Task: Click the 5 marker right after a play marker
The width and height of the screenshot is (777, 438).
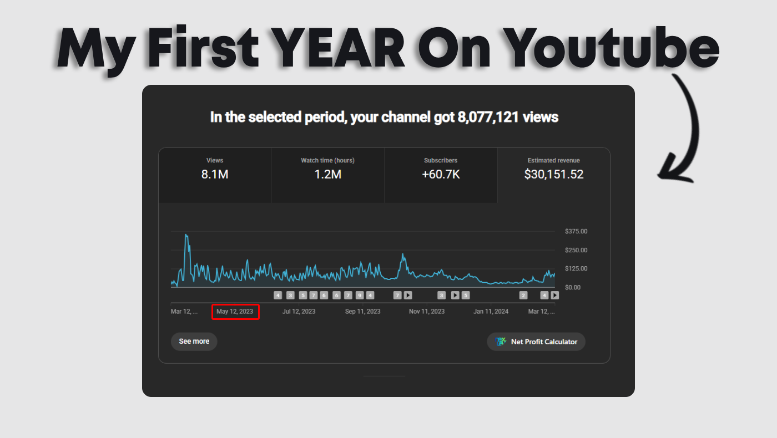Action: tap(465, 296)
